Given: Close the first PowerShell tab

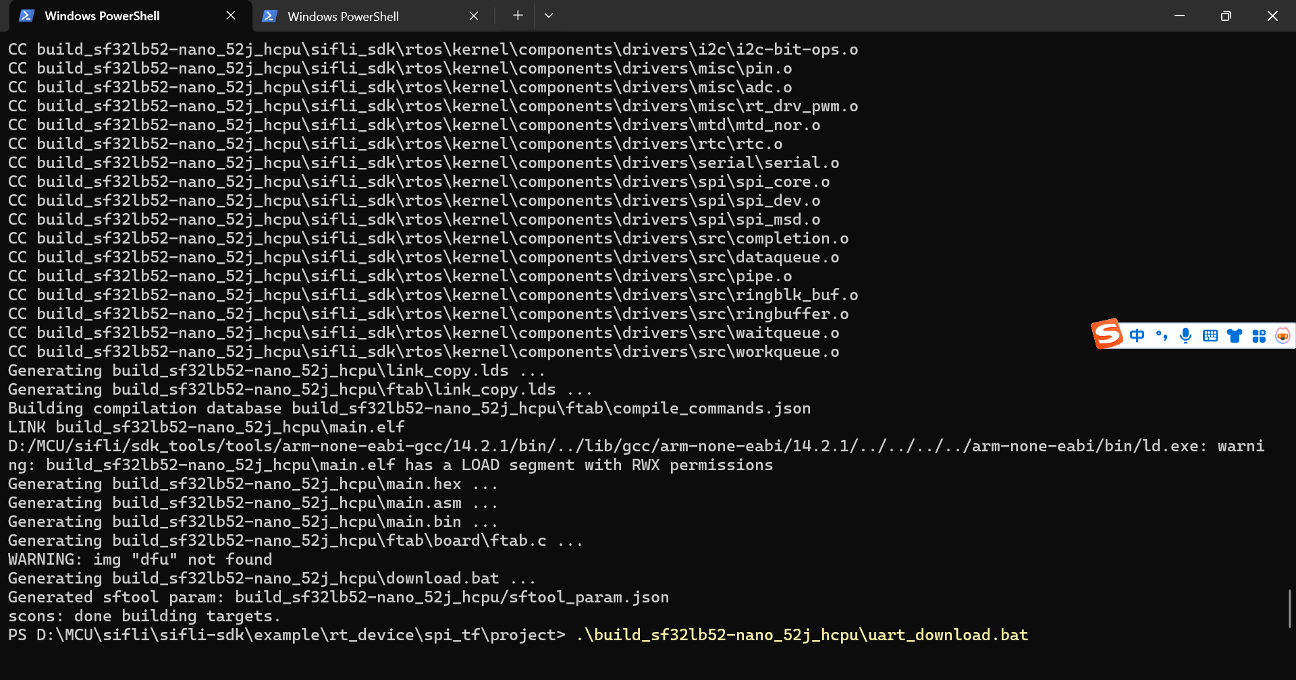Looking at the screenshot, I should pos(231,16).
